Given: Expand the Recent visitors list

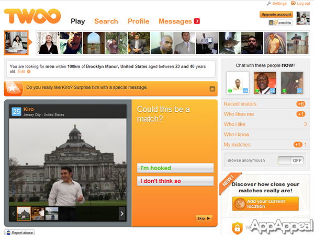Looking at the screenshot, I should pos(240,104).
